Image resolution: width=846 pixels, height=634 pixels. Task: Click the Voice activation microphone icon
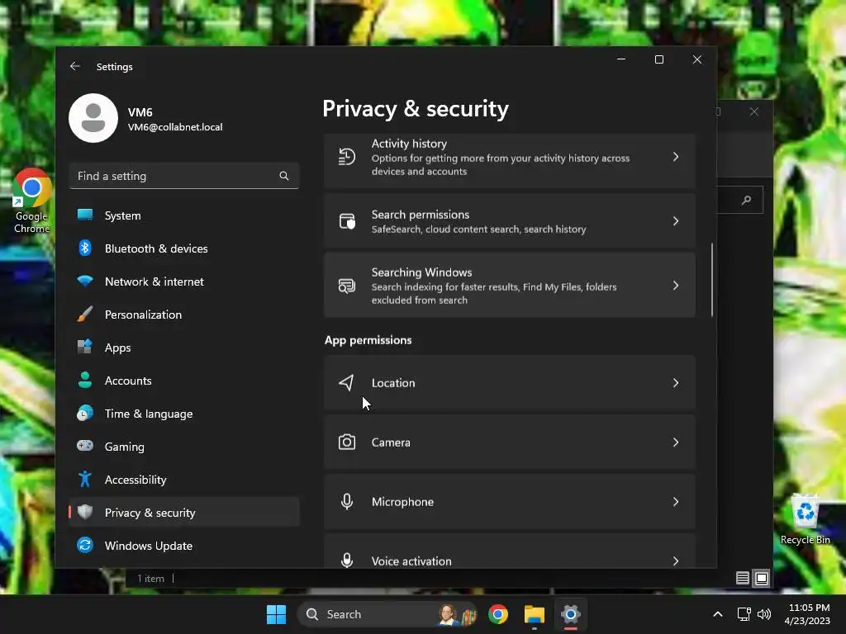click(x=347, y=561)
